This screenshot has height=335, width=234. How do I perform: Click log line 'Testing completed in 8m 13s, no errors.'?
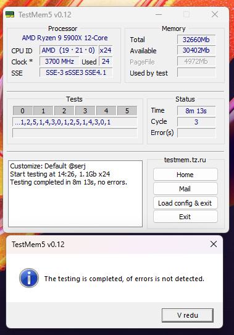coord(69,182)
